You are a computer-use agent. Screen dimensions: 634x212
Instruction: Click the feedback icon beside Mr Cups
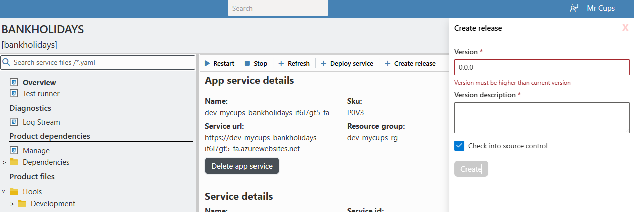[574, 8]
